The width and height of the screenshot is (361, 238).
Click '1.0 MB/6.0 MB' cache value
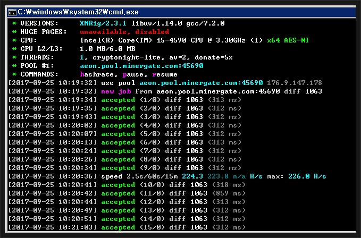[x=107, y=49]
